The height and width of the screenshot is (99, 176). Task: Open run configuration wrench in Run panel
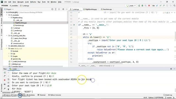tap(5, 76)
